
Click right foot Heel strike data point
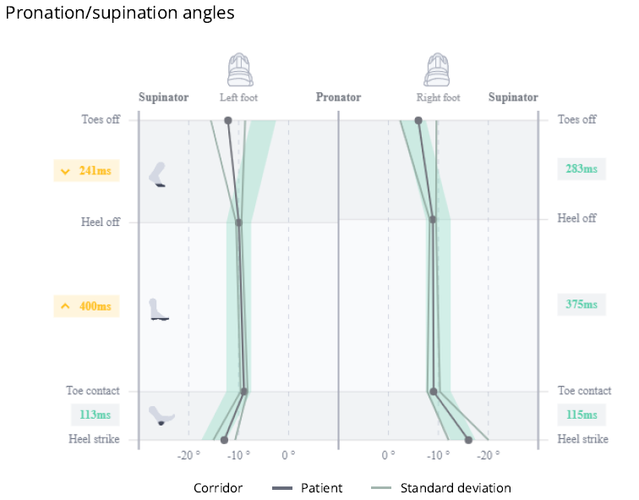pos(468,440)
